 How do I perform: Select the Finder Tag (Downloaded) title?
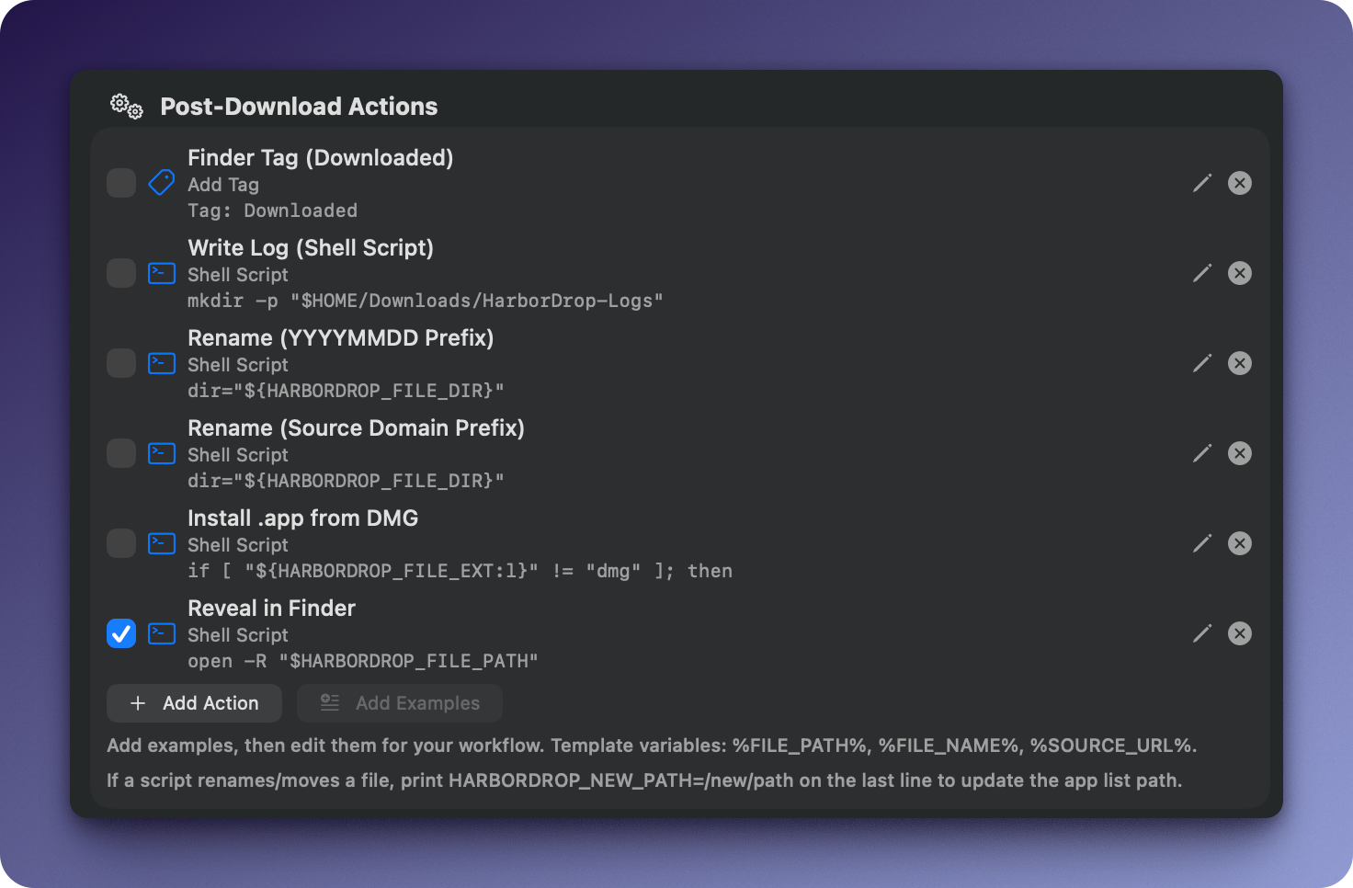(321, 158)
